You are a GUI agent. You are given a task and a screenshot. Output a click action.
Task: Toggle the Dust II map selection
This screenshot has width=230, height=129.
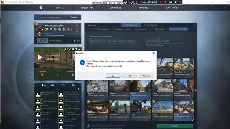[x=184, y=111]
